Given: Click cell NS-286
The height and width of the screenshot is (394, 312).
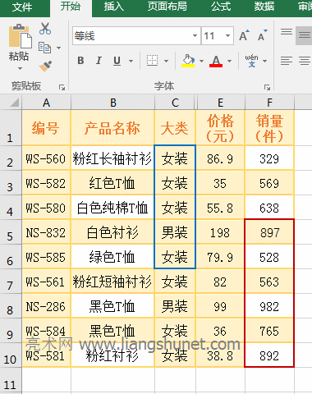Looking at the screenshot, I should click(46, 306).
